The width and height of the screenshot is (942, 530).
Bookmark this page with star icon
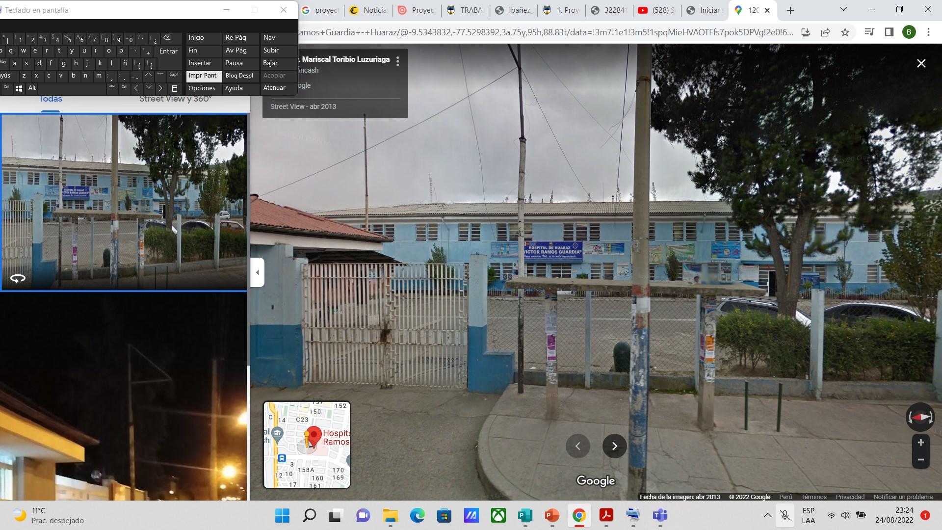point(845,32)
